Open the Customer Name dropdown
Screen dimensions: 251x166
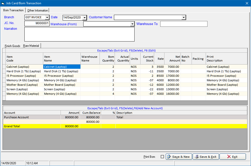184,17
